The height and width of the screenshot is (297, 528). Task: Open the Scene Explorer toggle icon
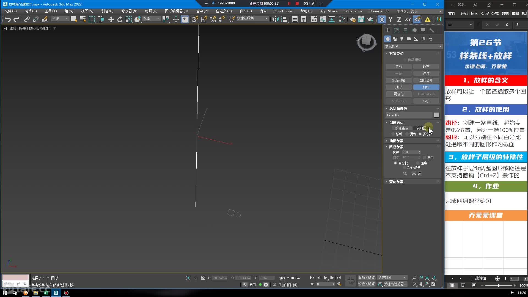[295, 19]
